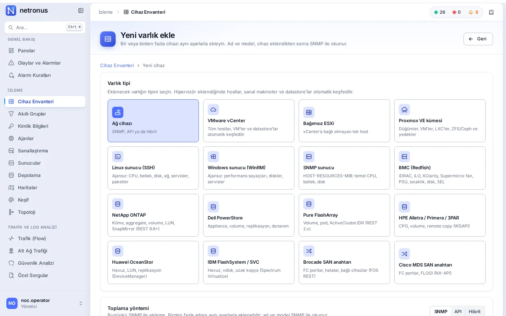Image resolution: width=506 pixels, height=316 pixels.
Task: Click the Özel Sorgular file-search icon
Action: pyautogui.click(x=11, y=275)
